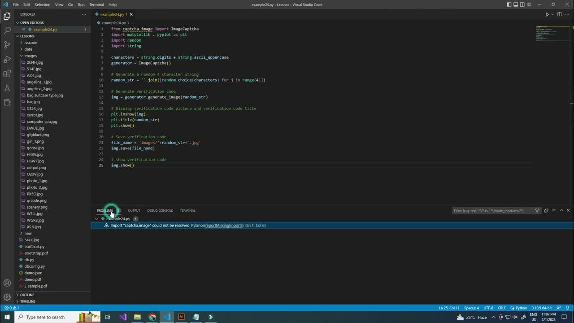Open Visual Studio from the taskbar
Viewport: 574px width, 323px height.
coord(123,317)
